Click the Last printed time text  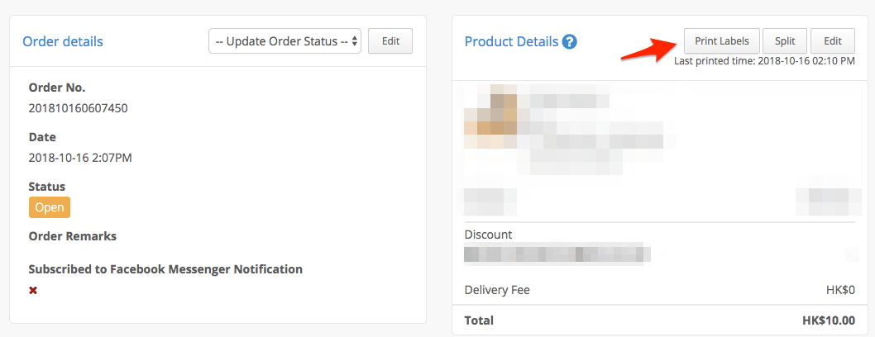tap(764, 61)
